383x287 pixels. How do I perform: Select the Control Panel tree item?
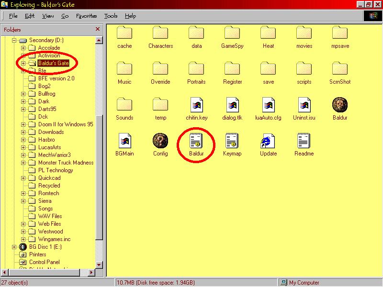pos(44,262)
